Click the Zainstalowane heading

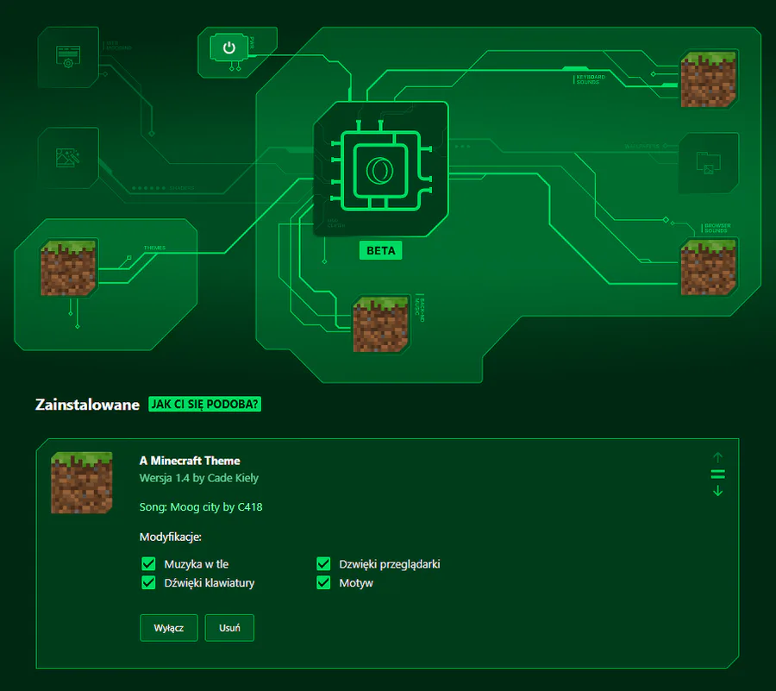88,405
